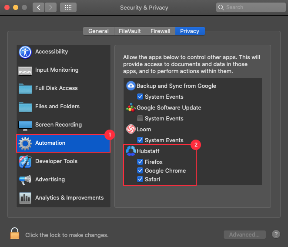Uncheck Google Chrome under Hubstaff
288x247 pixels.
pos(140,170)
